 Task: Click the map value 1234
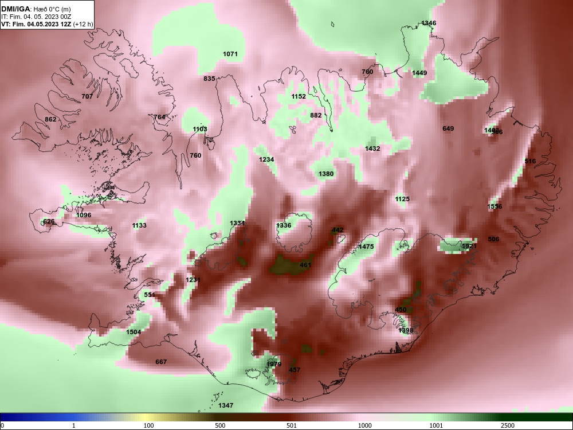(x=266, y=160)
